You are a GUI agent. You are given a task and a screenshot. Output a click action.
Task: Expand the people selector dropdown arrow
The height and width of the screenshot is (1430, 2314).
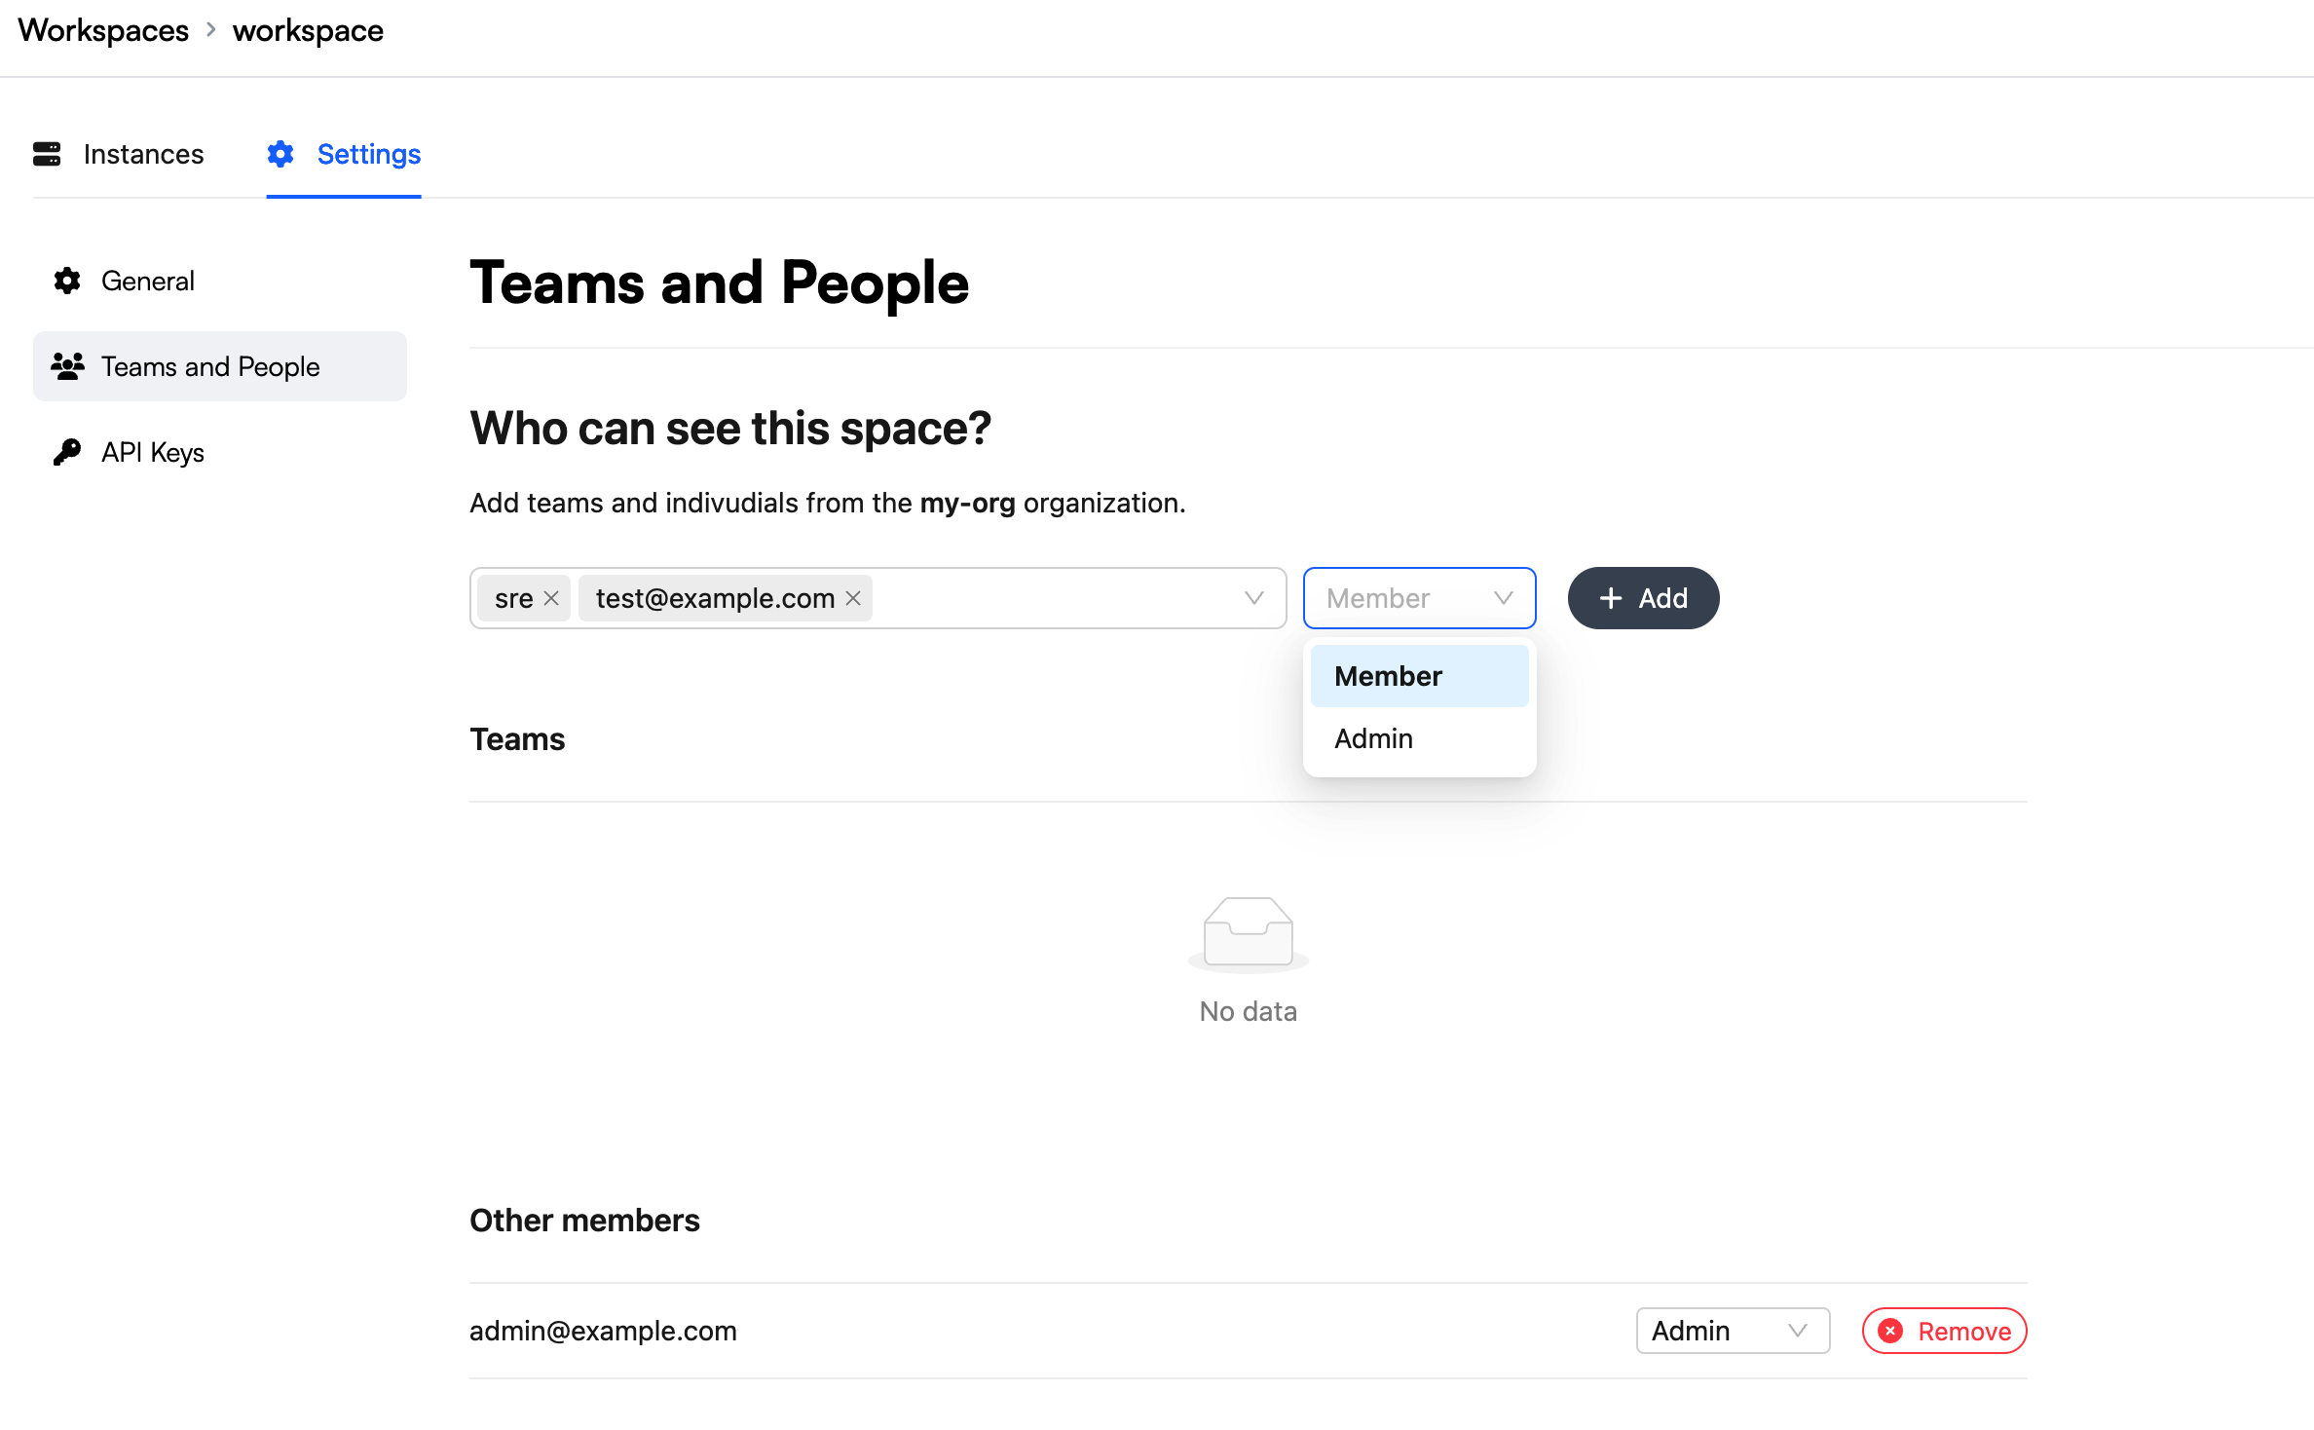(x=1254, y=598)
